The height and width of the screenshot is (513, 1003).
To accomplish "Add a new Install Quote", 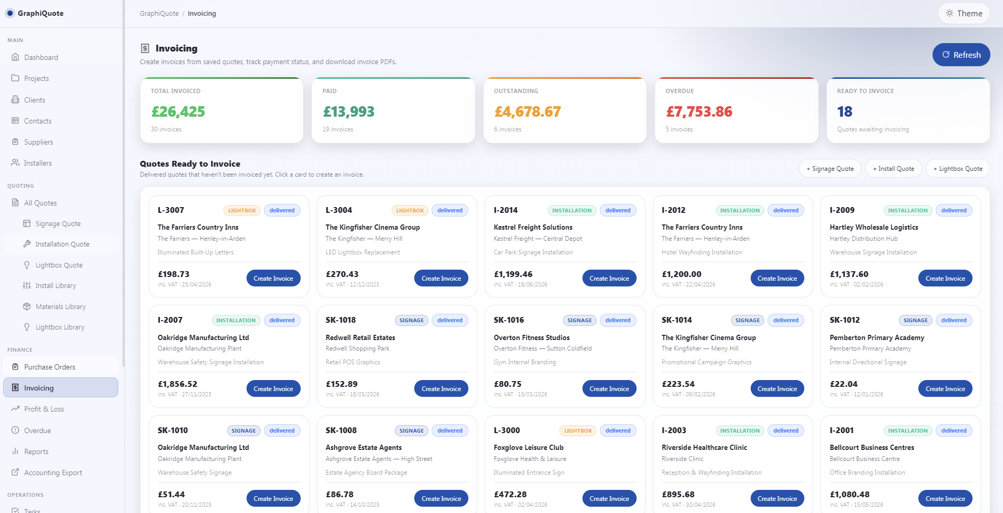I will point(893,169).
